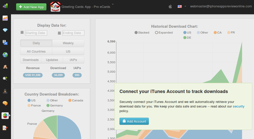
Task: Click the Greeting Cards App title text
Action: pyautogui.click(x=86, y=7)
